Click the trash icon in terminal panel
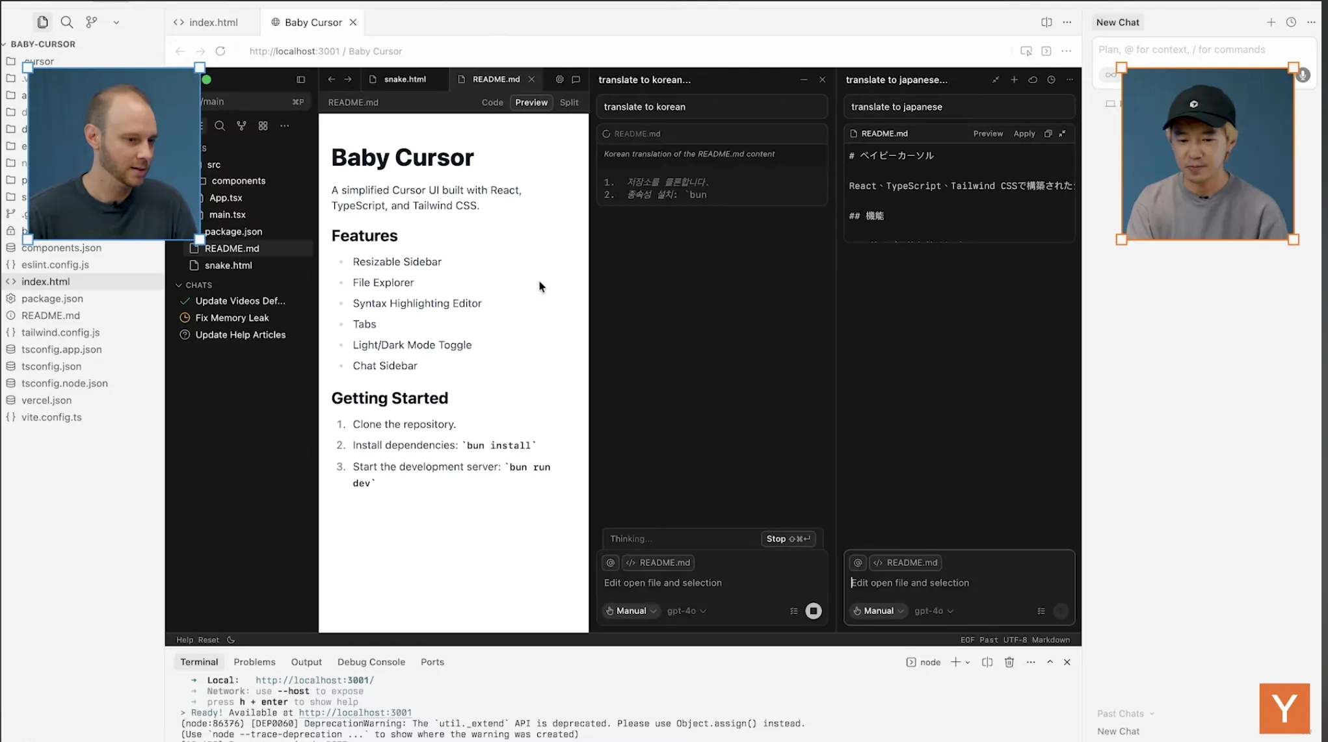 click(x=1009, y=662)
